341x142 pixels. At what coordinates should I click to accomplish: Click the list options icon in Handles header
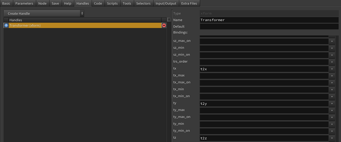click(168, 20)
